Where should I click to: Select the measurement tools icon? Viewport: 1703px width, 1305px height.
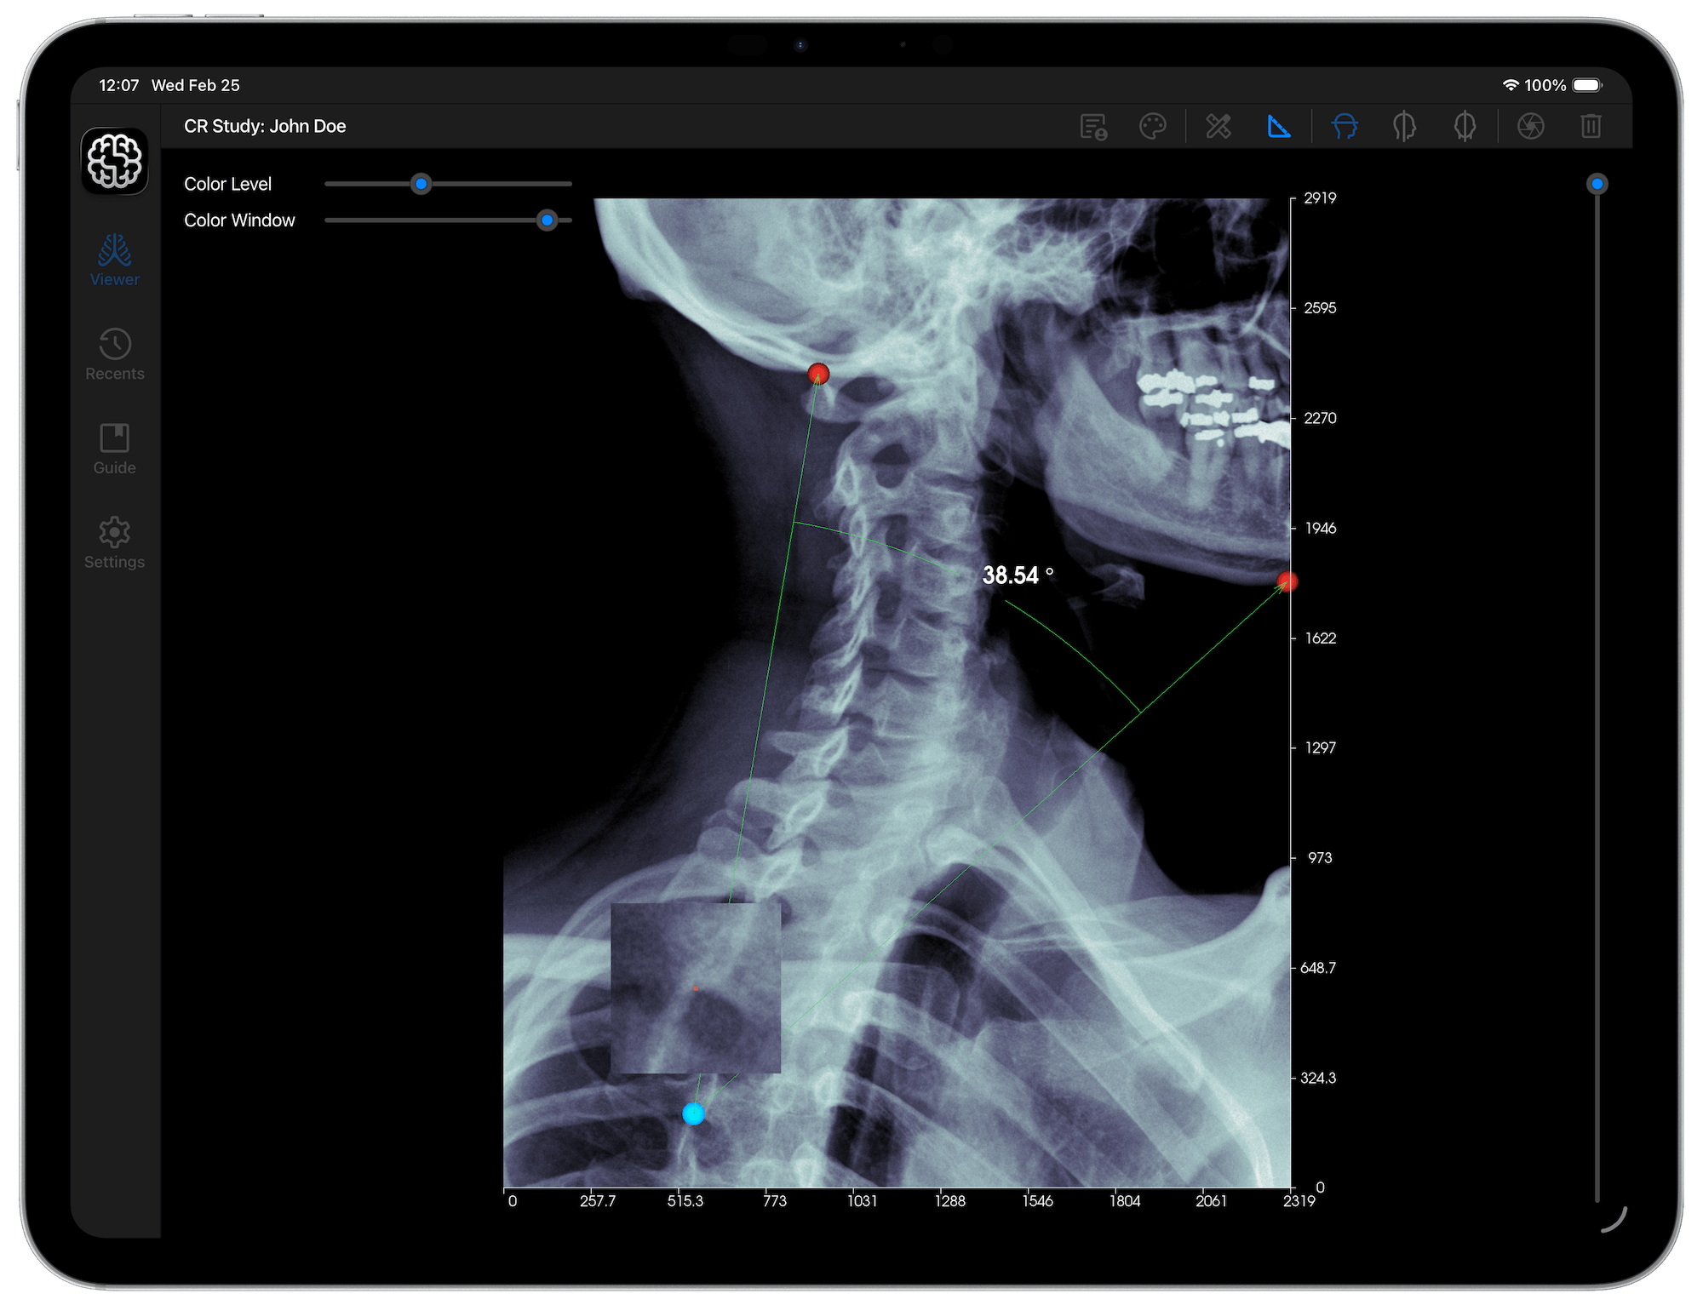point(1218,127)
